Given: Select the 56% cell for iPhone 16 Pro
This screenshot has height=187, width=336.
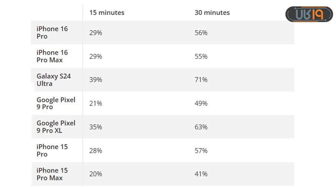Looking at the screenshot, I should pyautogui.click(x=201, y=33).
